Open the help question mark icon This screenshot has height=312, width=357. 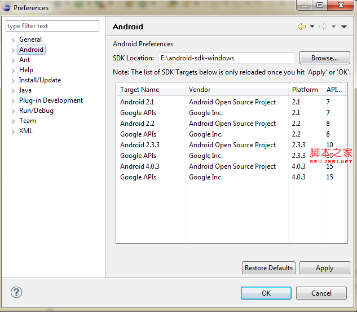click(16, 292)
